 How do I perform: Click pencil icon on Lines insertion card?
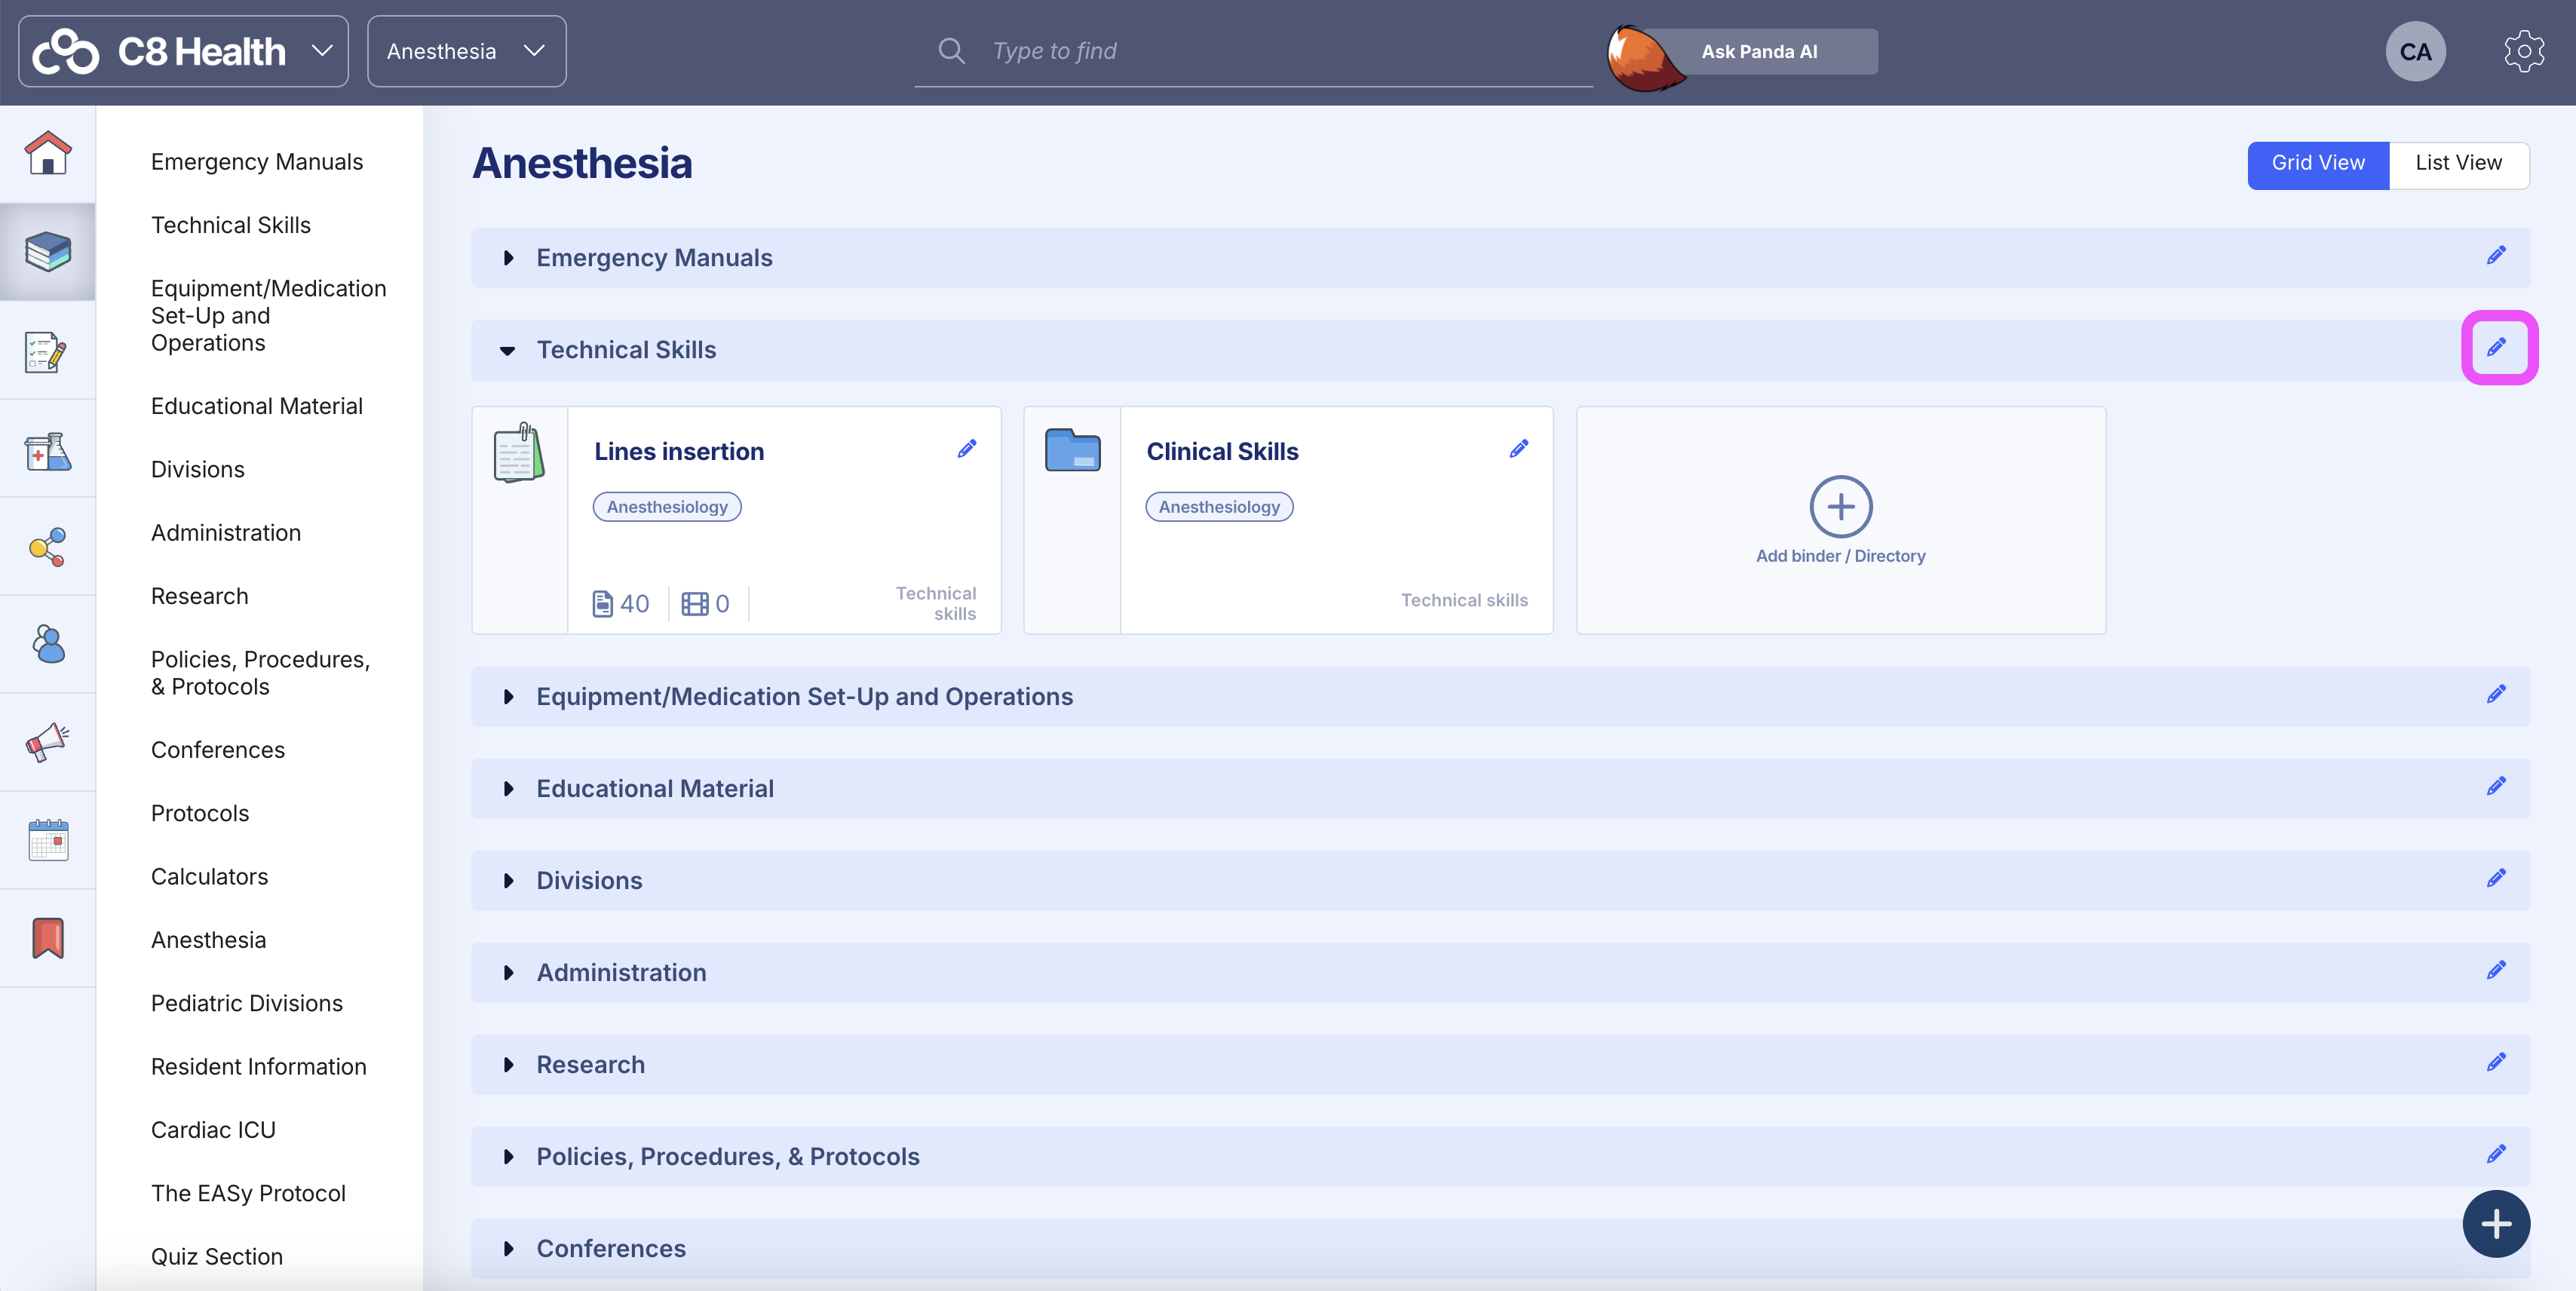tap(966, 449)
